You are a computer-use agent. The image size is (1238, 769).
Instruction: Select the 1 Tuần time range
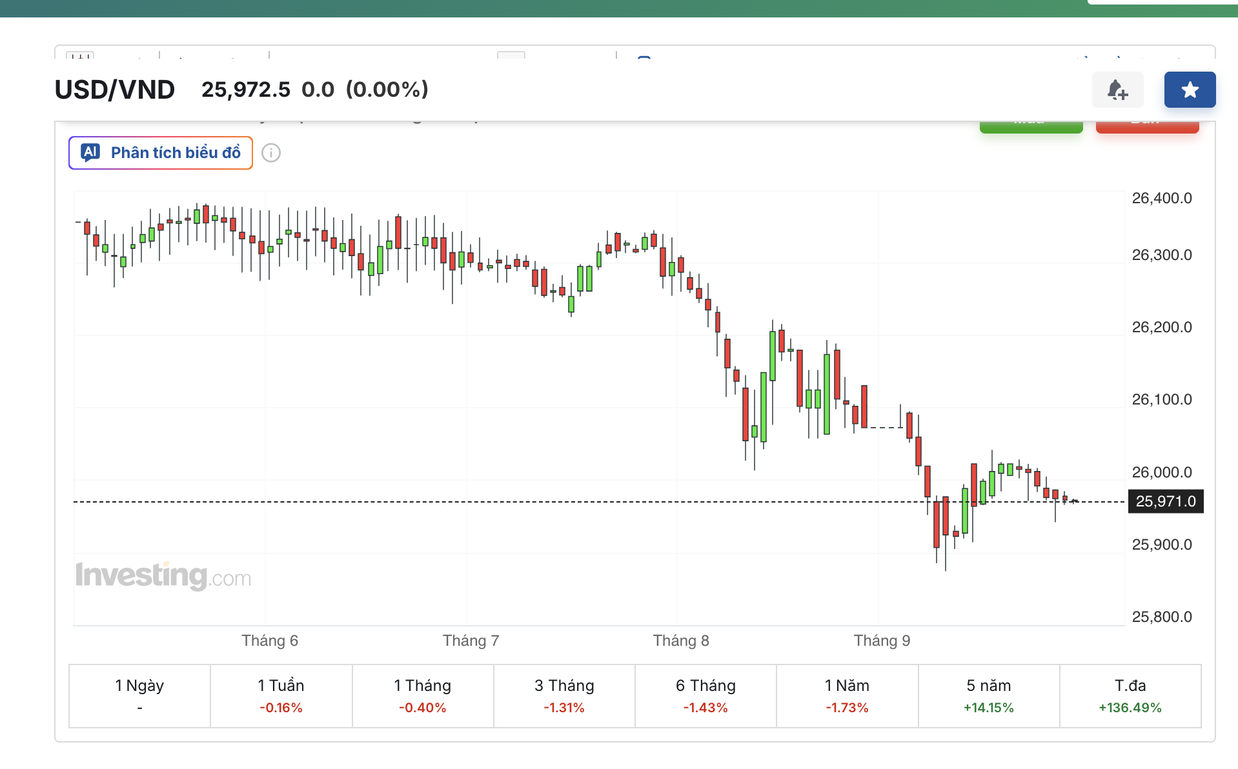pos(281,696)
